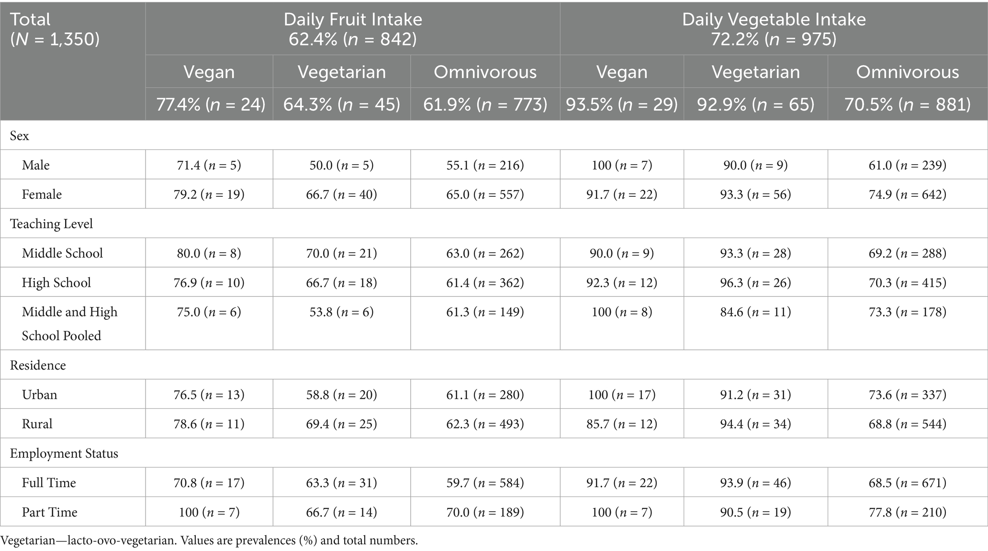Select the "Urban" row label
The width and height of the screenshot is (988, 551).
pyautogui.click(x=39, y=394)
